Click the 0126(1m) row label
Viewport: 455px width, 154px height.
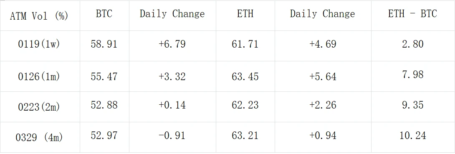click(x=39, y=76)
